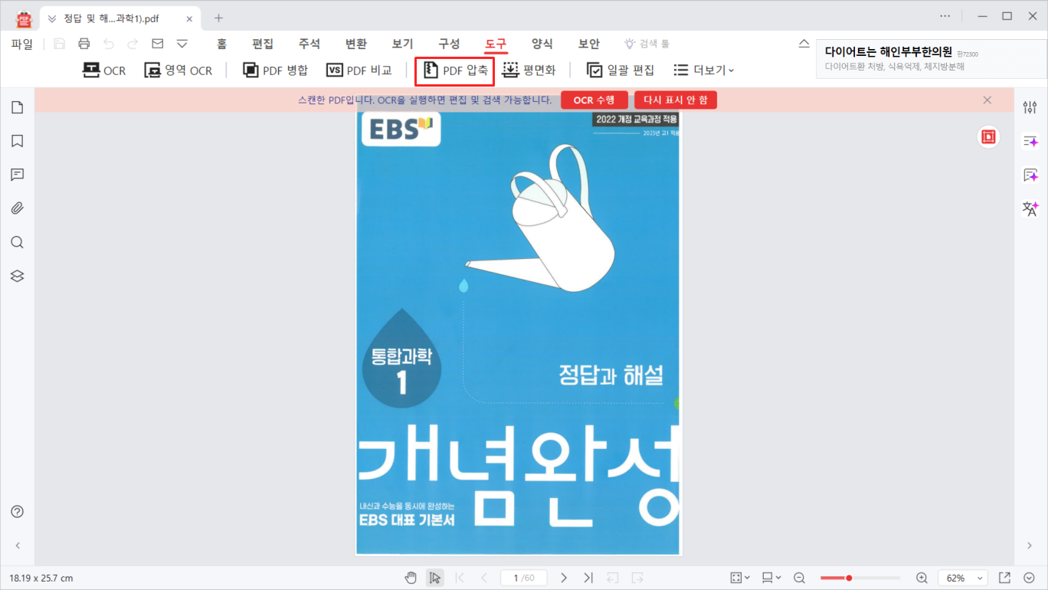
Task: Open the PDF 압축 tool
Action: [455, 70]
